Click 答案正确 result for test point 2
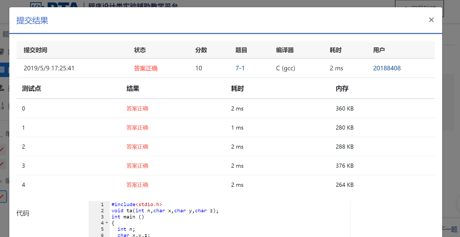Image resolution: width=460 pixels, height=237 pixels. tap(137, 147)
